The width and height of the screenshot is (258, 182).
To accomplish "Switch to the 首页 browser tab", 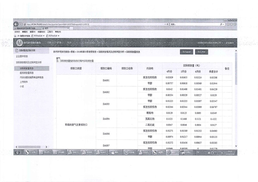I will coord(46,28).
